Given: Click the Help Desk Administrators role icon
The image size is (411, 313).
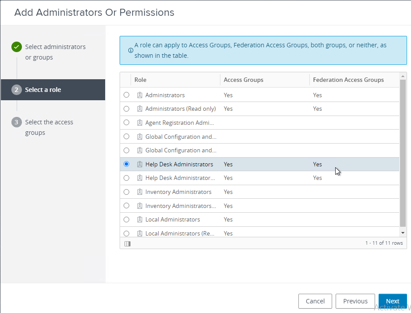Looking at the screenshot, I should coord(140,164).
